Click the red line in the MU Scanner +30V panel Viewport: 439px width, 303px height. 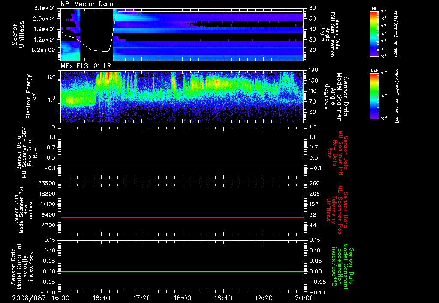click(182, 166)
